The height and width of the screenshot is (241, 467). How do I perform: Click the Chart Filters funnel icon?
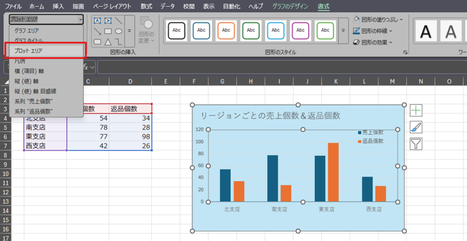coord(416,144)
